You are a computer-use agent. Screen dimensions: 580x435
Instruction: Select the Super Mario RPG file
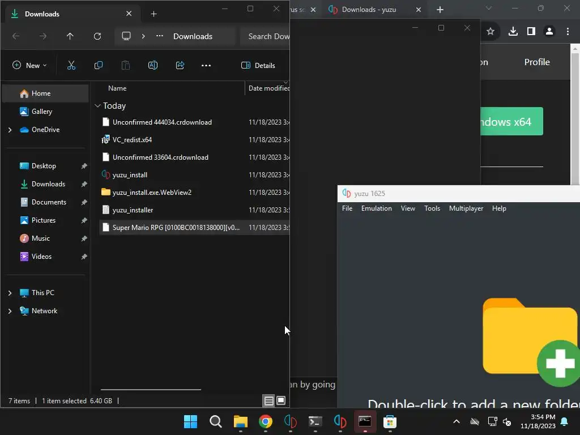tap(194, 228)
